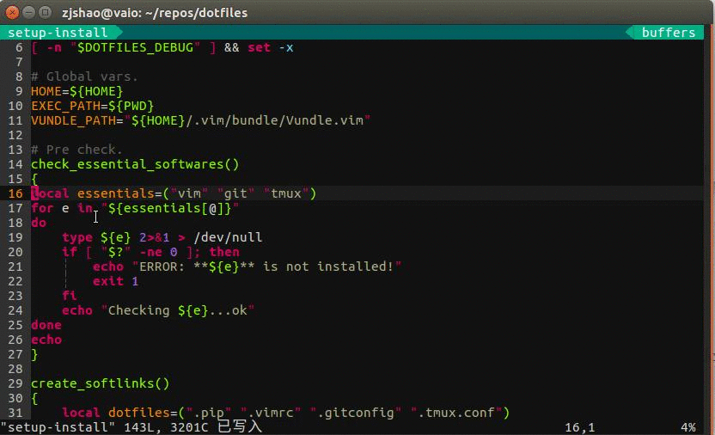Click the ".gitconfig" string on line 31
This screenshot has height=435, width=715.
point(356,413)
